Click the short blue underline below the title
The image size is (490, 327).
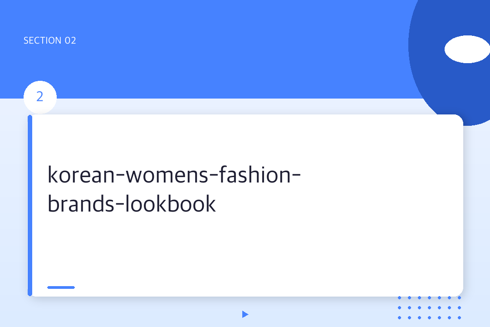(61, 287)
